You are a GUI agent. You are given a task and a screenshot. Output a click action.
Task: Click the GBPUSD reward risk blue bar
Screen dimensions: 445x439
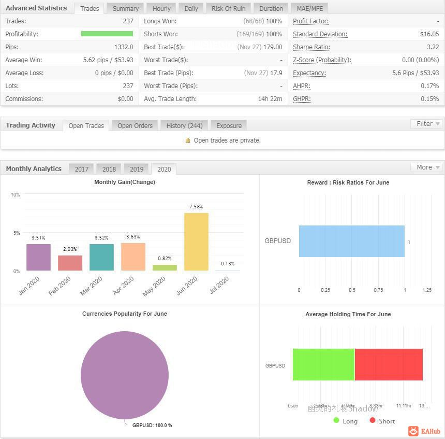click(352, 241)
